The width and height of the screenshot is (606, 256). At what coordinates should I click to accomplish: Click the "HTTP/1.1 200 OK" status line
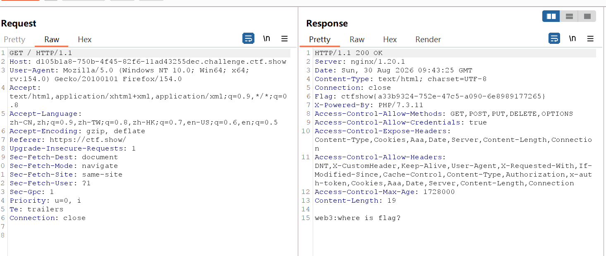tap(349, 53)
